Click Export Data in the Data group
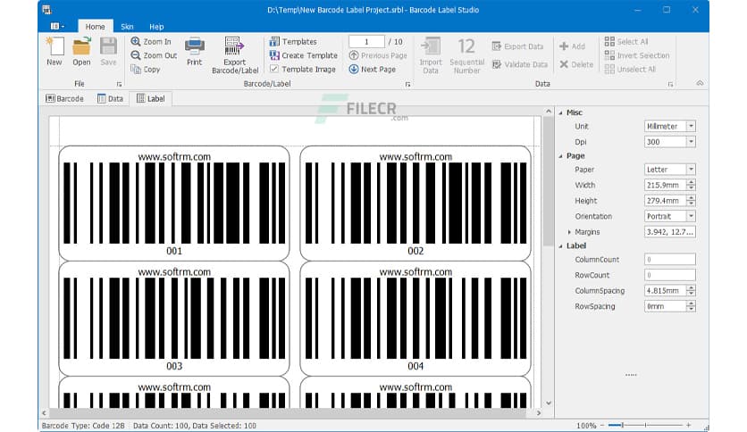 517,46
